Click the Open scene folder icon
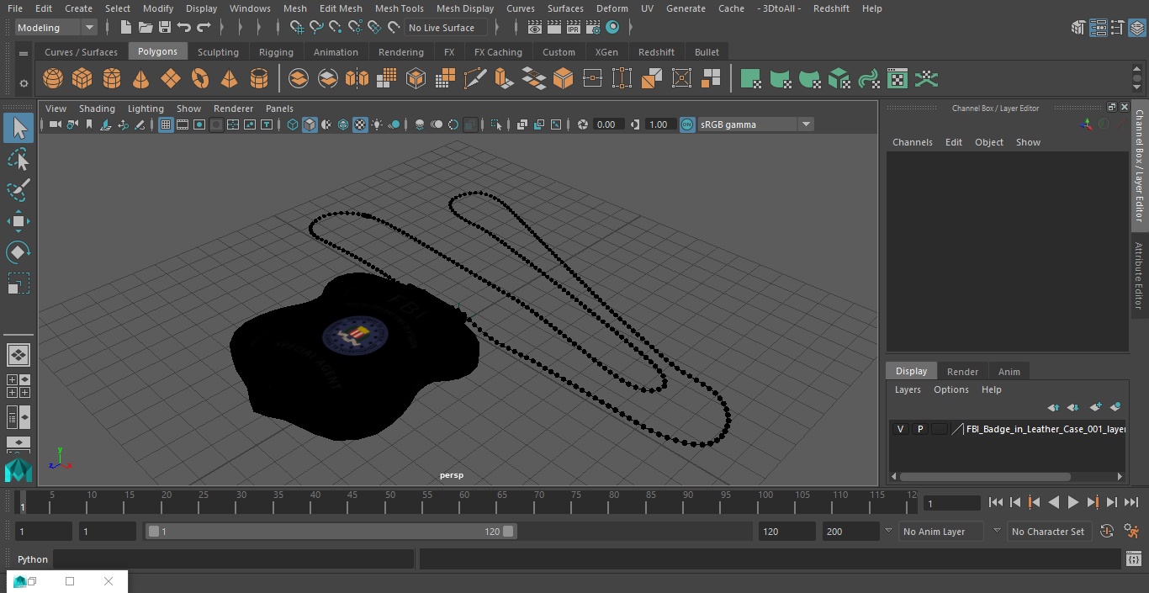This screenshot has width=1149, height=593. pyautogui.click(x=145, y=28)
